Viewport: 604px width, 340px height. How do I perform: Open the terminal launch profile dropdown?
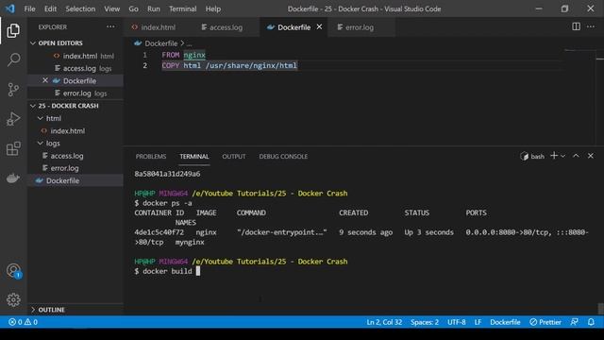562,156
